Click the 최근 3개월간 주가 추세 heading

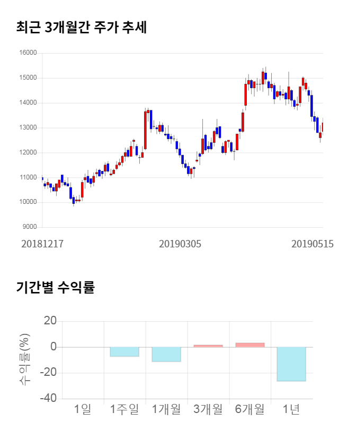click(x=82, y=27)
